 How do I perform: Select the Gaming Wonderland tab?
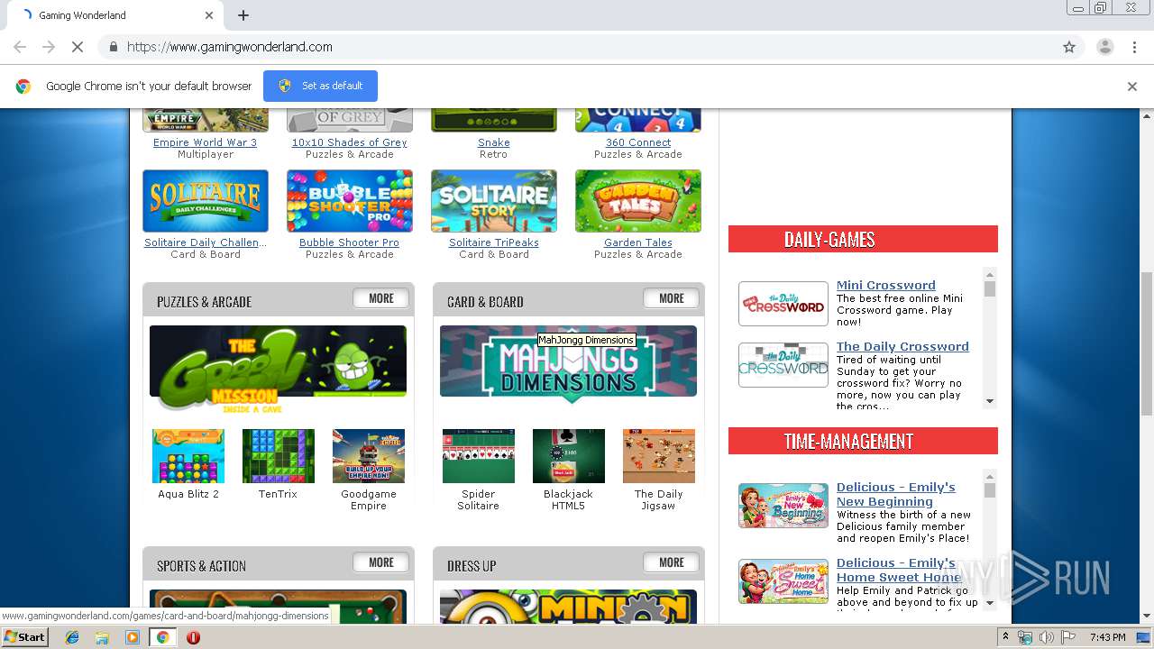[x=117, y=15]
